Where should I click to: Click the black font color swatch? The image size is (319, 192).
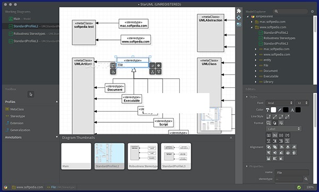(x=298, y=110)
